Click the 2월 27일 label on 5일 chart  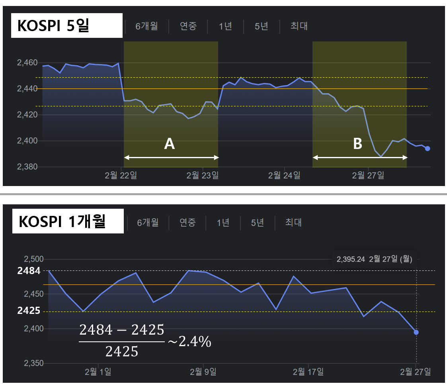point(368,175)
